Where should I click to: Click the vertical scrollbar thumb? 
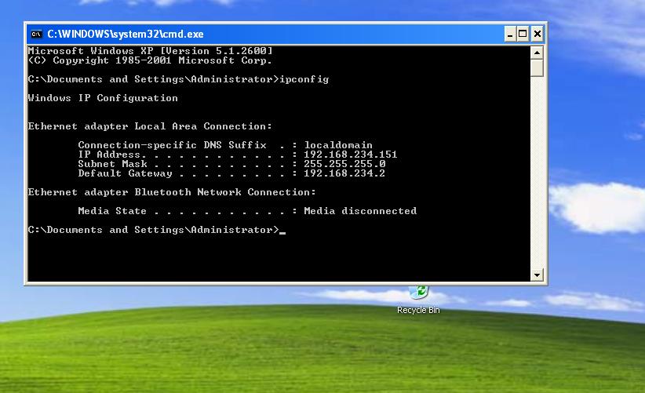pos(537,68)
